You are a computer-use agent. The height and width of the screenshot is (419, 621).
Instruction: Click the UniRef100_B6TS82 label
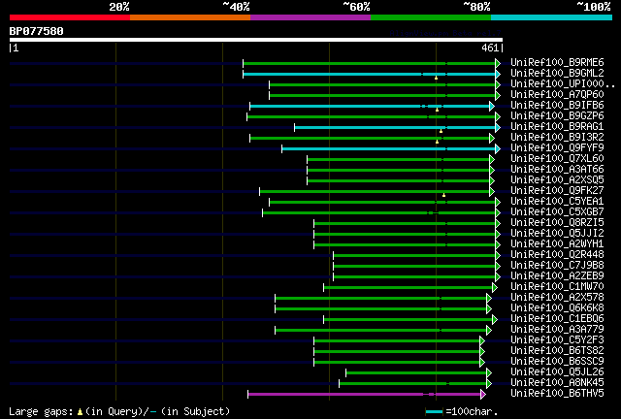[x=557, y=351]
